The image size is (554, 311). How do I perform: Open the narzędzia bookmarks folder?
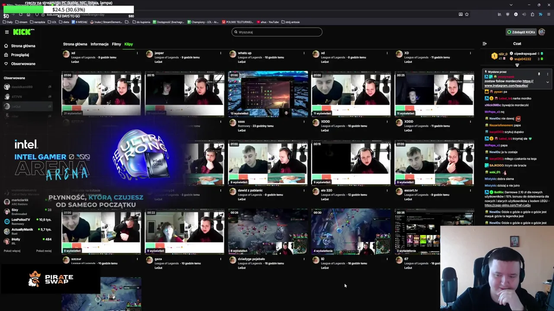(37, 22)
